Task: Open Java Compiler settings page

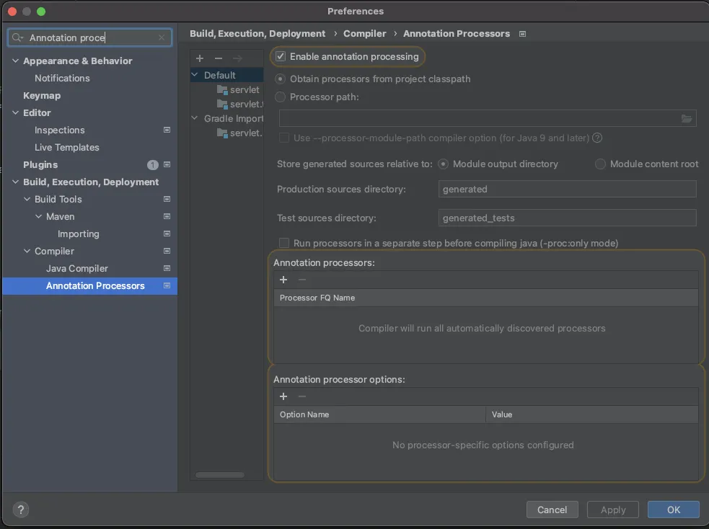Action: (x=77, y=268)
